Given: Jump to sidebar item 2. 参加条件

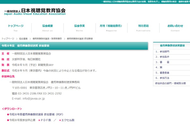Looking at the screenshot, I should point(171,57).
